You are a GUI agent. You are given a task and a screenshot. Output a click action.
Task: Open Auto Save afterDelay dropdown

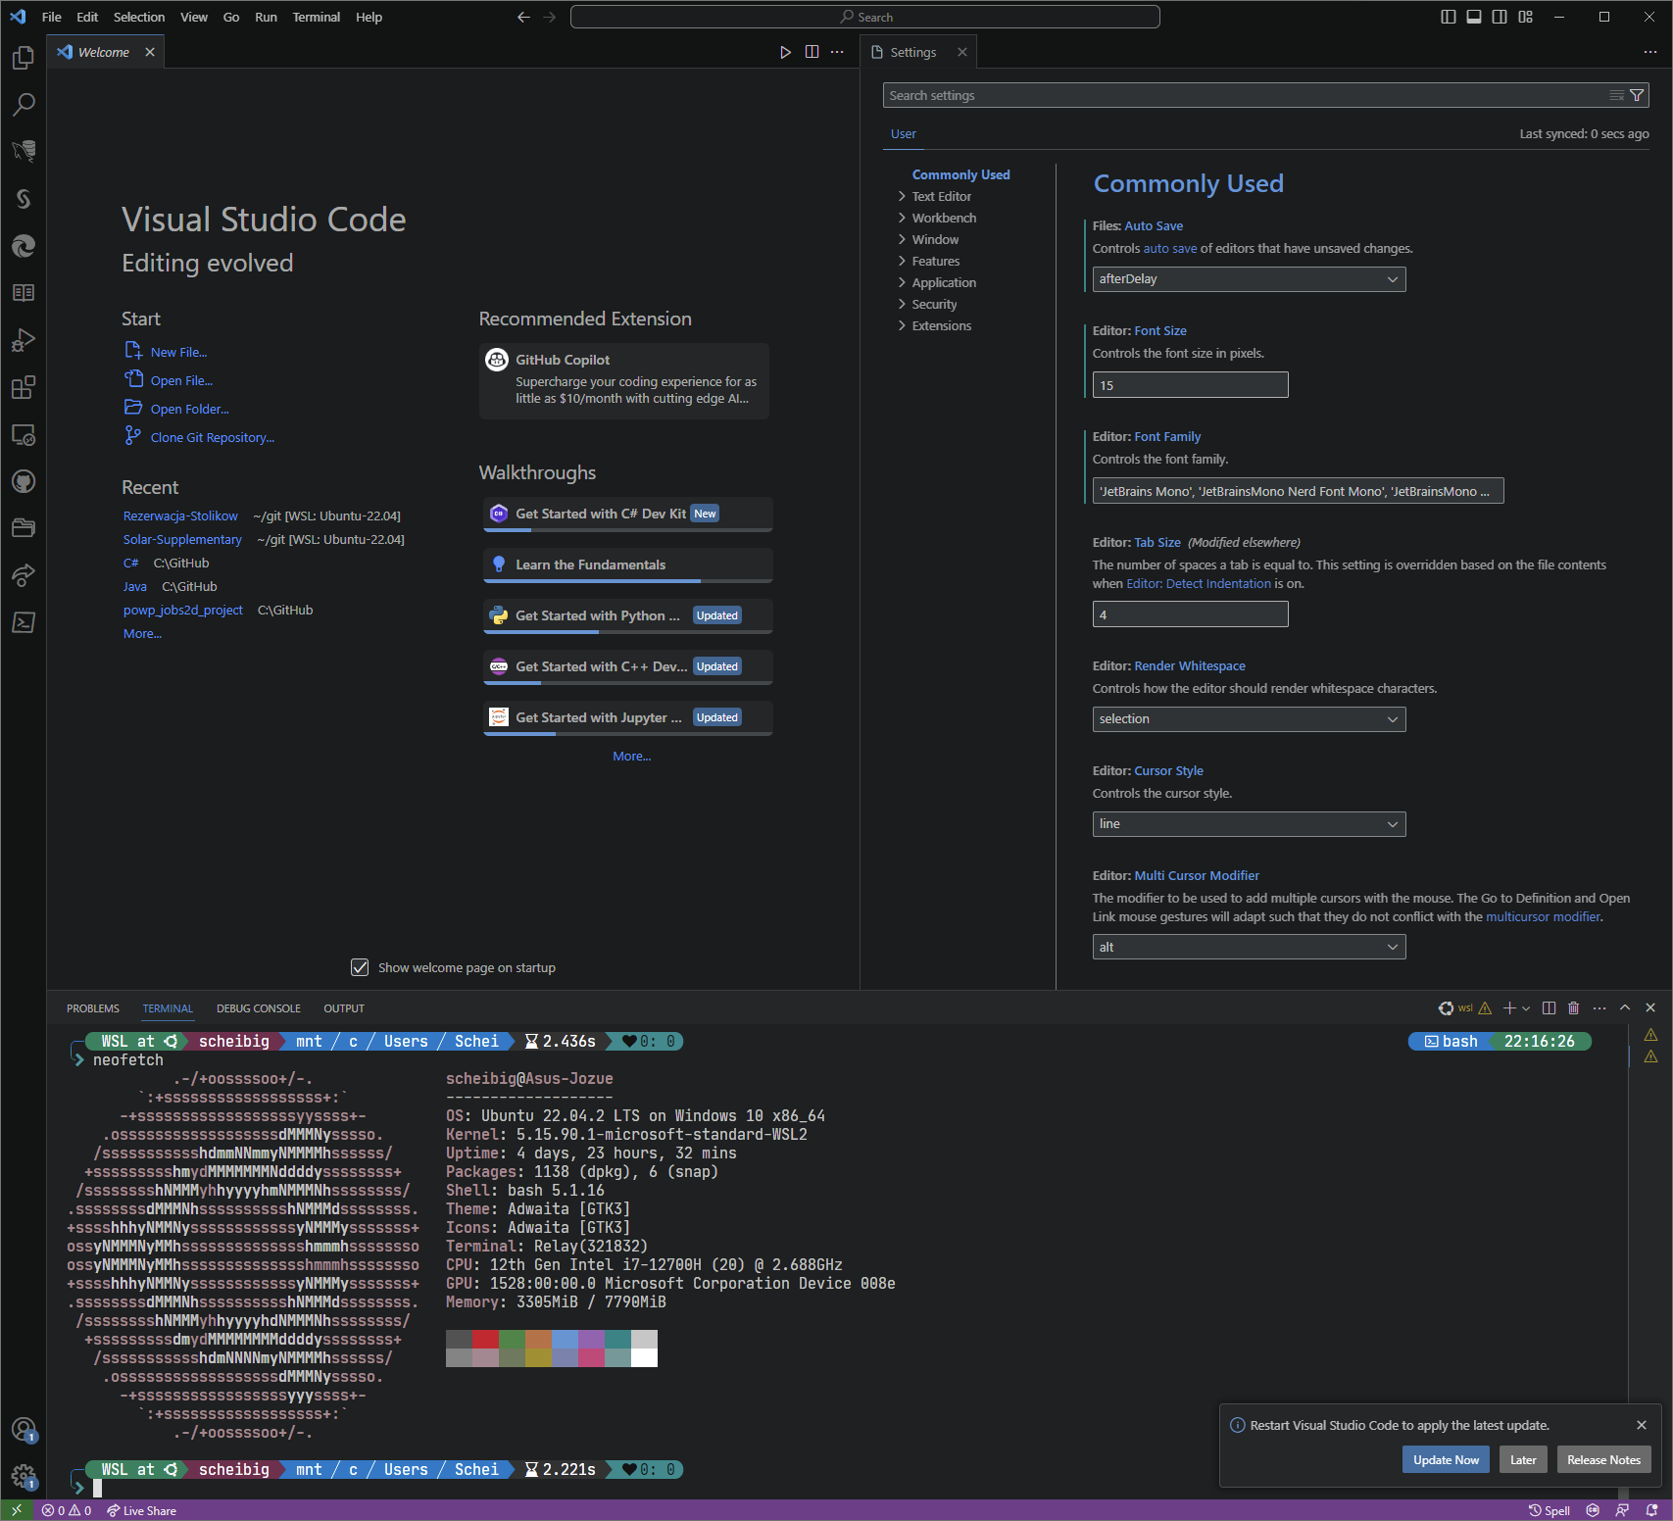pos(1249,279)
